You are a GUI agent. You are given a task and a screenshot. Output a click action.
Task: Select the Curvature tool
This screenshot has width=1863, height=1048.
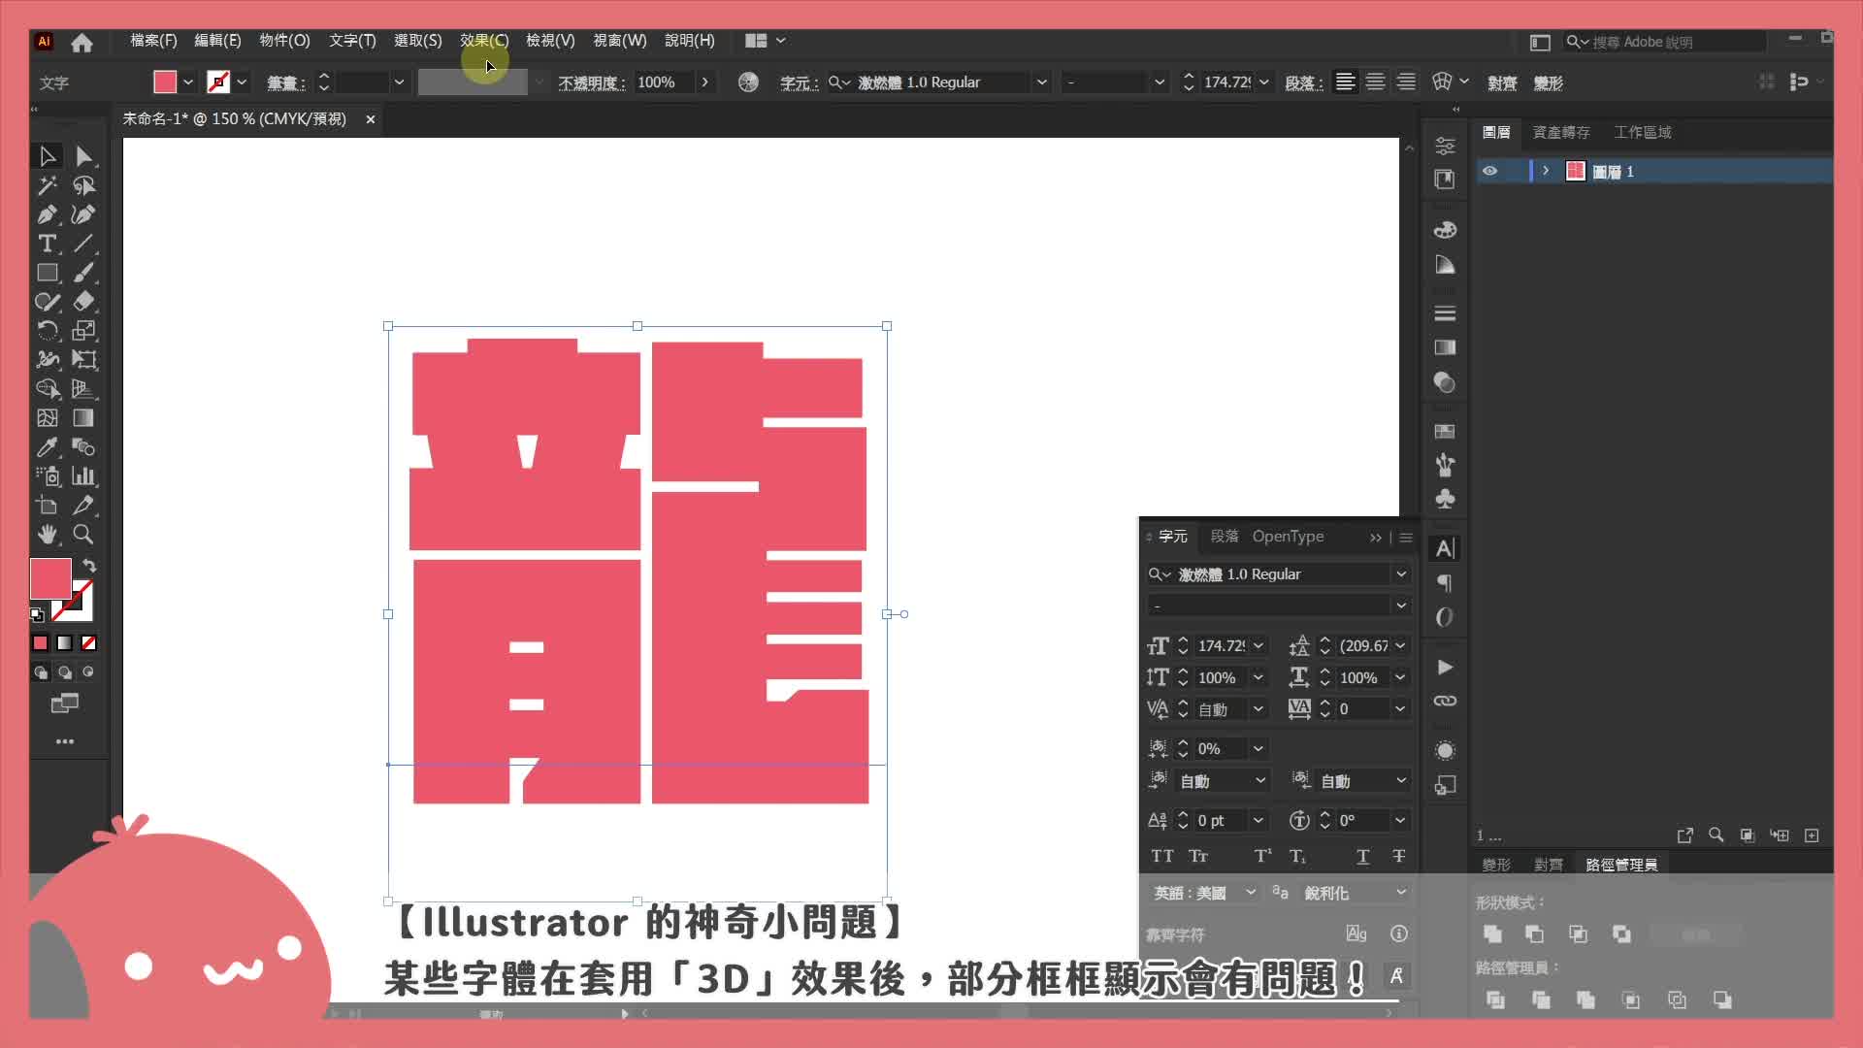83,214
